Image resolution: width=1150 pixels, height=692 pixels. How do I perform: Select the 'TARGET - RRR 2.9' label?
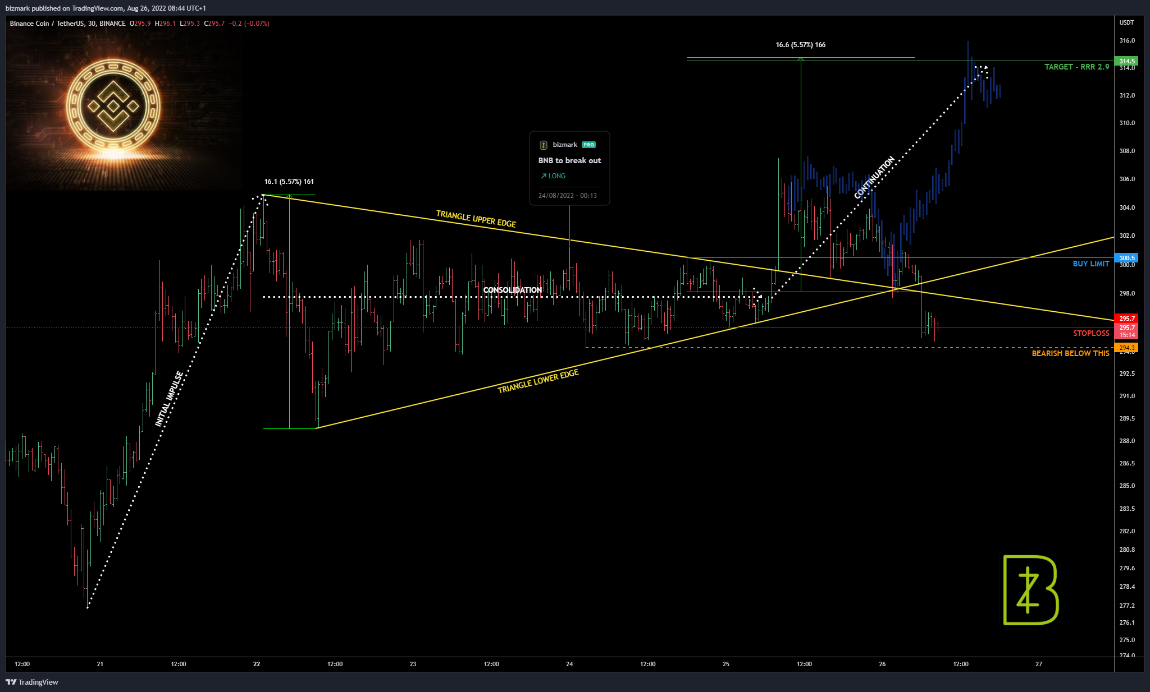click(1076, 67)
